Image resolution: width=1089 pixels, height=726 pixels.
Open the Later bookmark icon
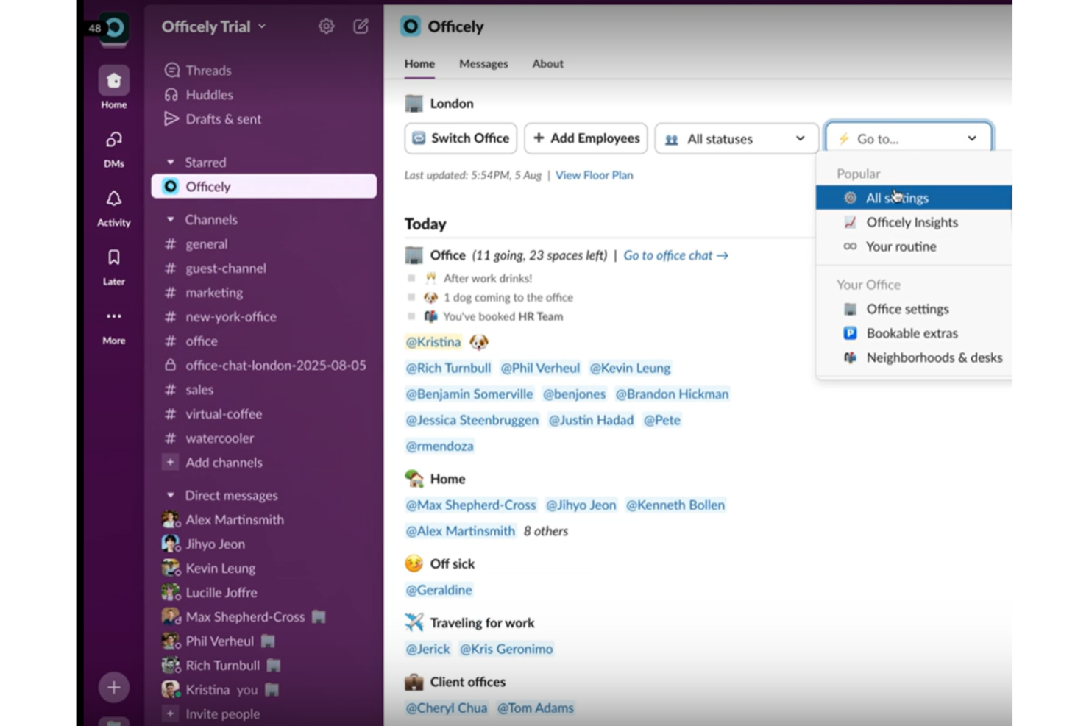click(113, 257)
